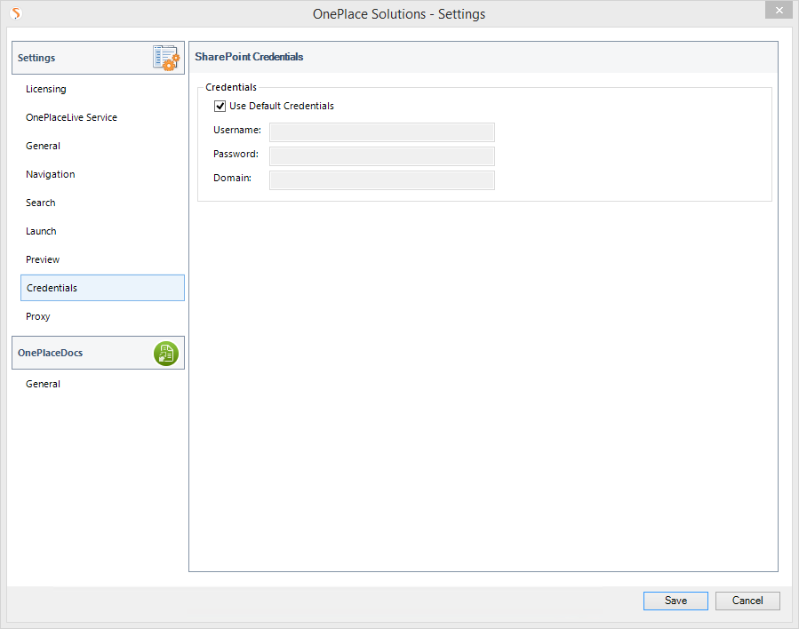Open General under OnePlaceDocs section
The width and height of the screenshot is (799, 629).
pyautogui.click(x=43, y=384)
